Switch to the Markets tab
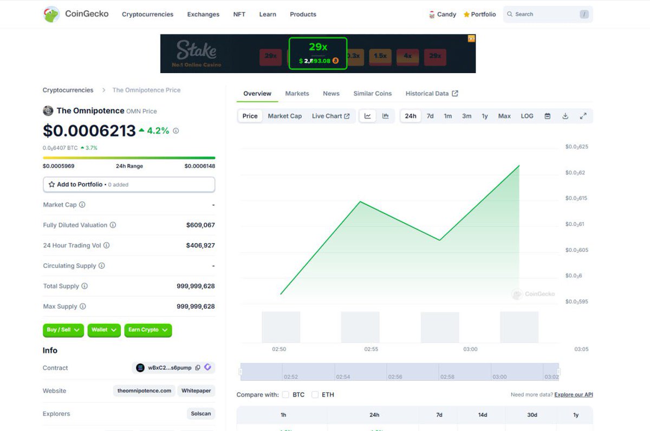Image resolution: width=650 pixels, height=431 pixels. [297, 94]
